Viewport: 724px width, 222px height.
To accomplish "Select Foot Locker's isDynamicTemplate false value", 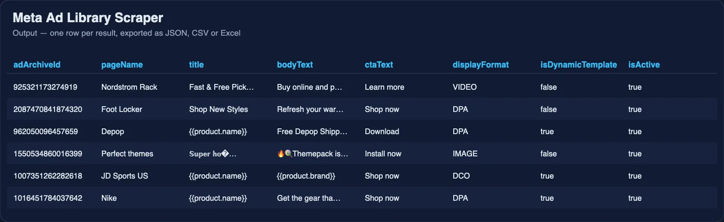I will [549, 110].
